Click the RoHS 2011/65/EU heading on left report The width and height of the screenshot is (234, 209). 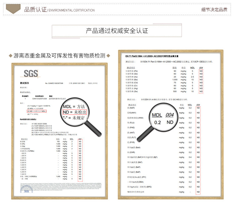tap(28, 119)
